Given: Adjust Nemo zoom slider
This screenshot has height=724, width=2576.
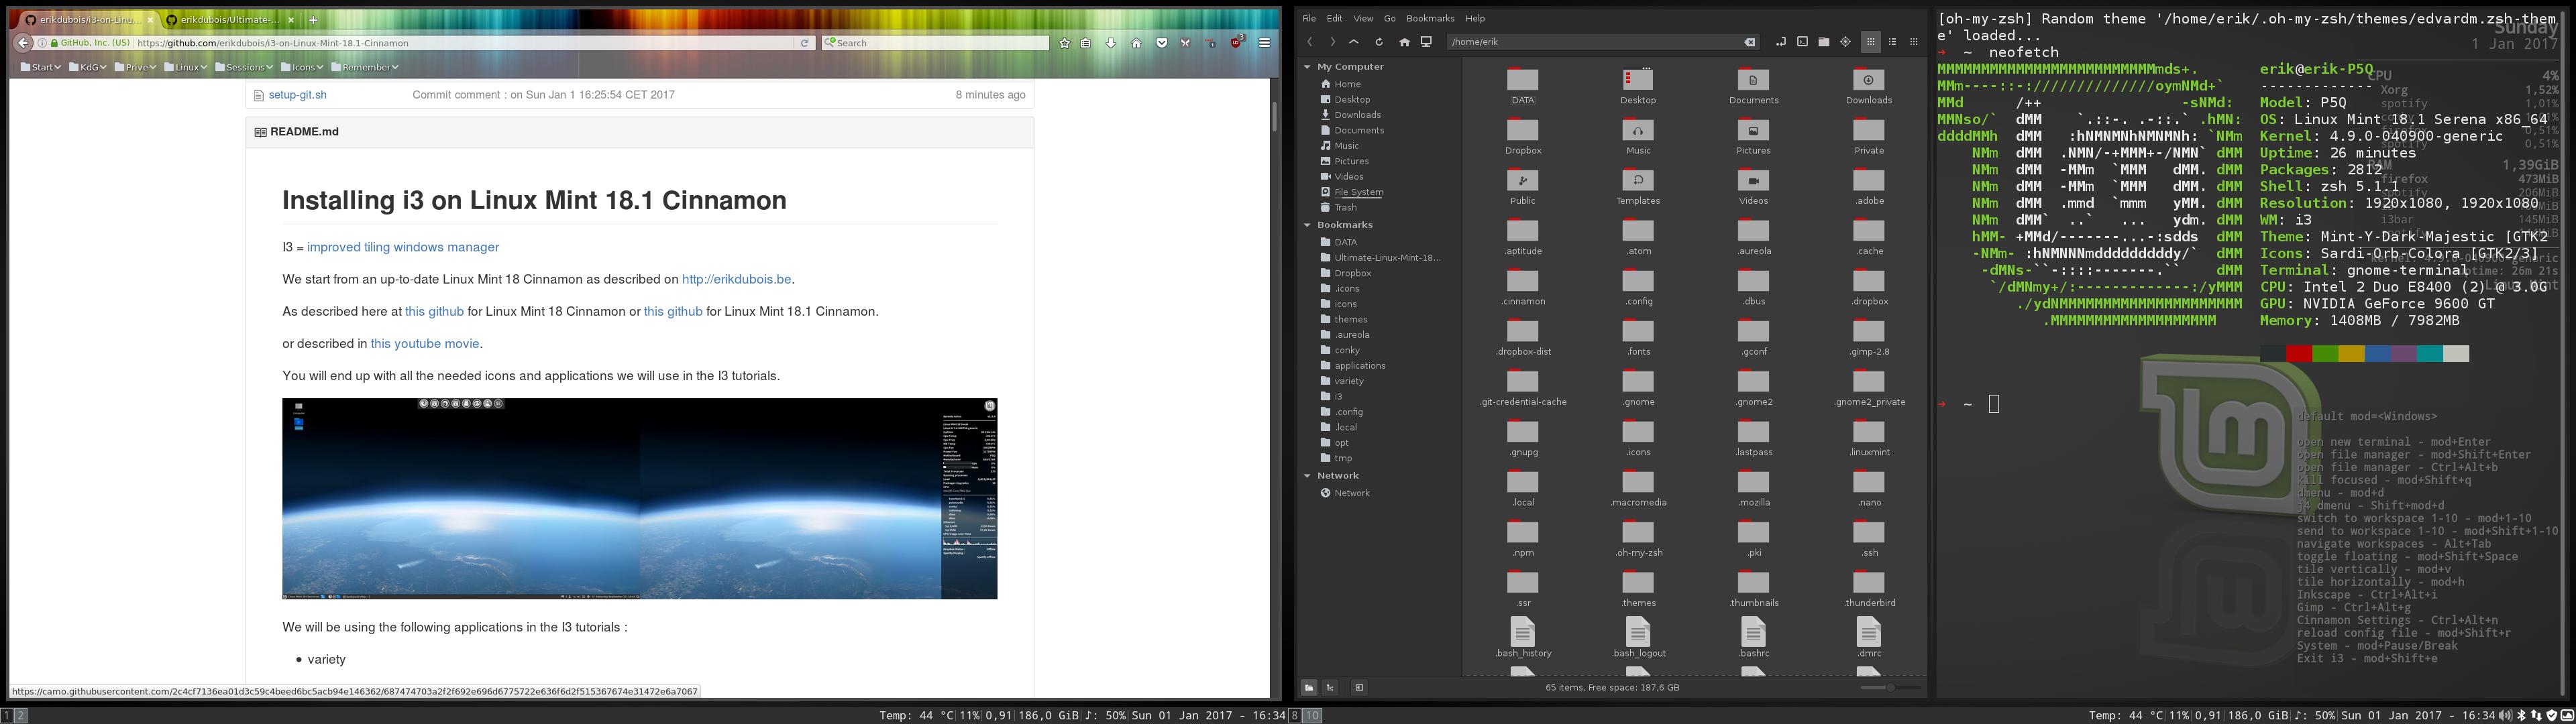Looking at the screenshot, I should pyautogui.click(x=1890, y=687).
